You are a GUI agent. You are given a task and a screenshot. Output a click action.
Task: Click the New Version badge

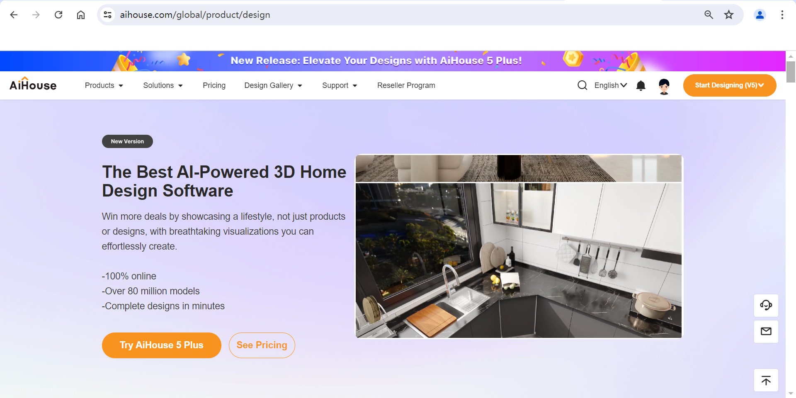127,141
